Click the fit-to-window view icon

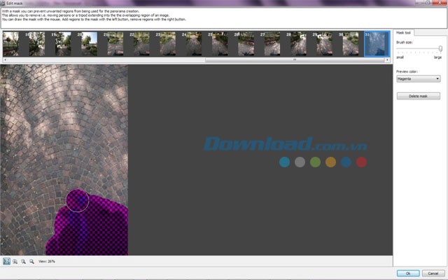pyautogui.click(x=6, y=261)
